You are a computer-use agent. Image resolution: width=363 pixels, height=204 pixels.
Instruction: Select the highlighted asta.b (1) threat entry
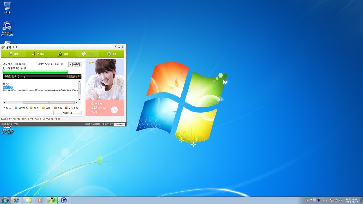(8, 87)
